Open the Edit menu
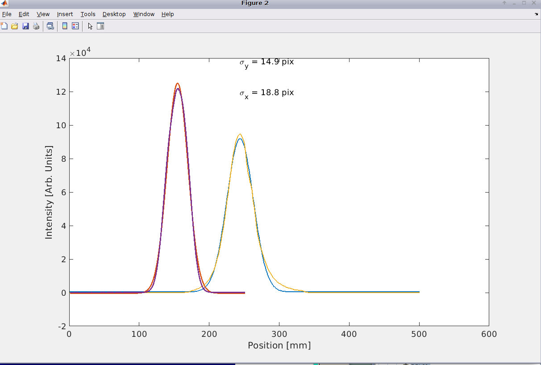The width and height of the screenshot is (541, 365). pos(24,14)
